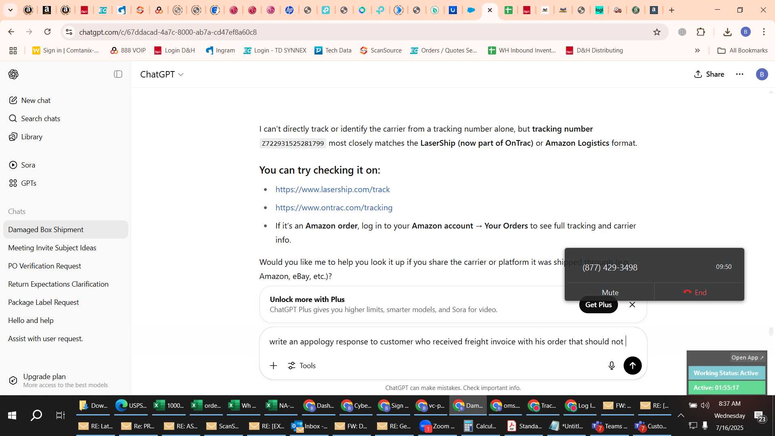The image size is (775, 436).
Task: Open the 888 VOIP bookmark
Action: tap(128, 50)
